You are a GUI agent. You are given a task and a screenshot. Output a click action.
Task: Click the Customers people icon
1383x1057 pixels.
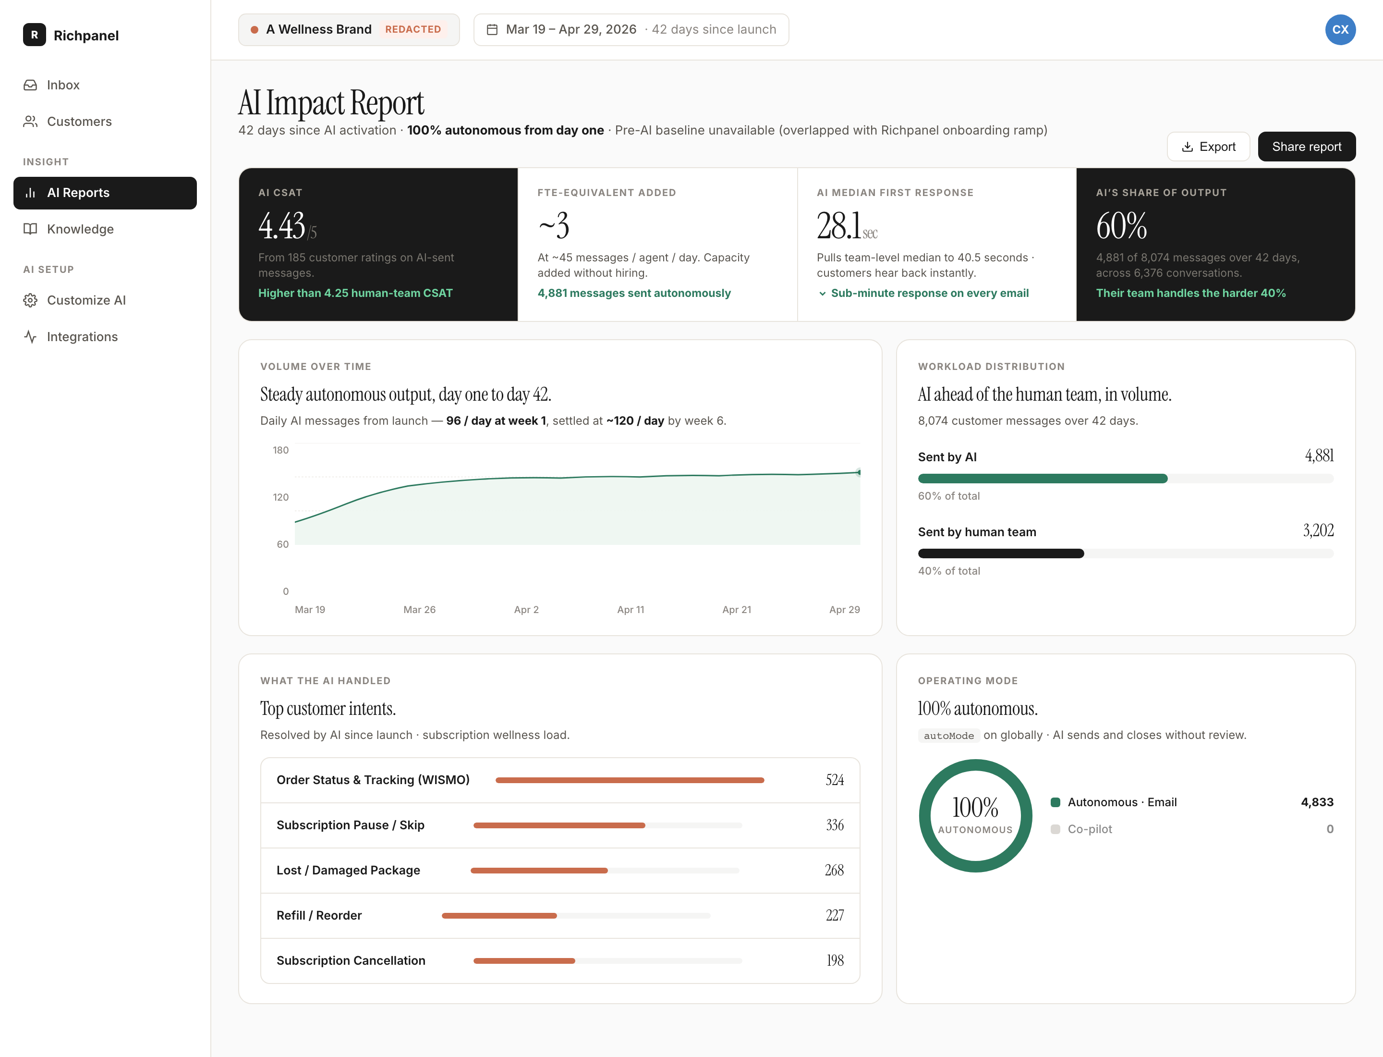(30, 122)
